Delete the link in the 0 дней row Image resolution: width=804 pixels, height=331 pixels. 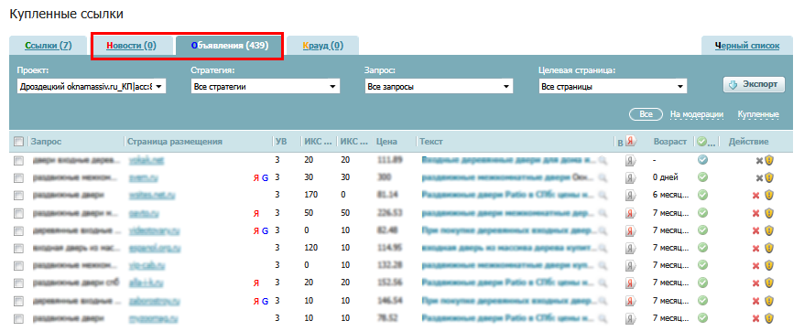click(759, 177)
